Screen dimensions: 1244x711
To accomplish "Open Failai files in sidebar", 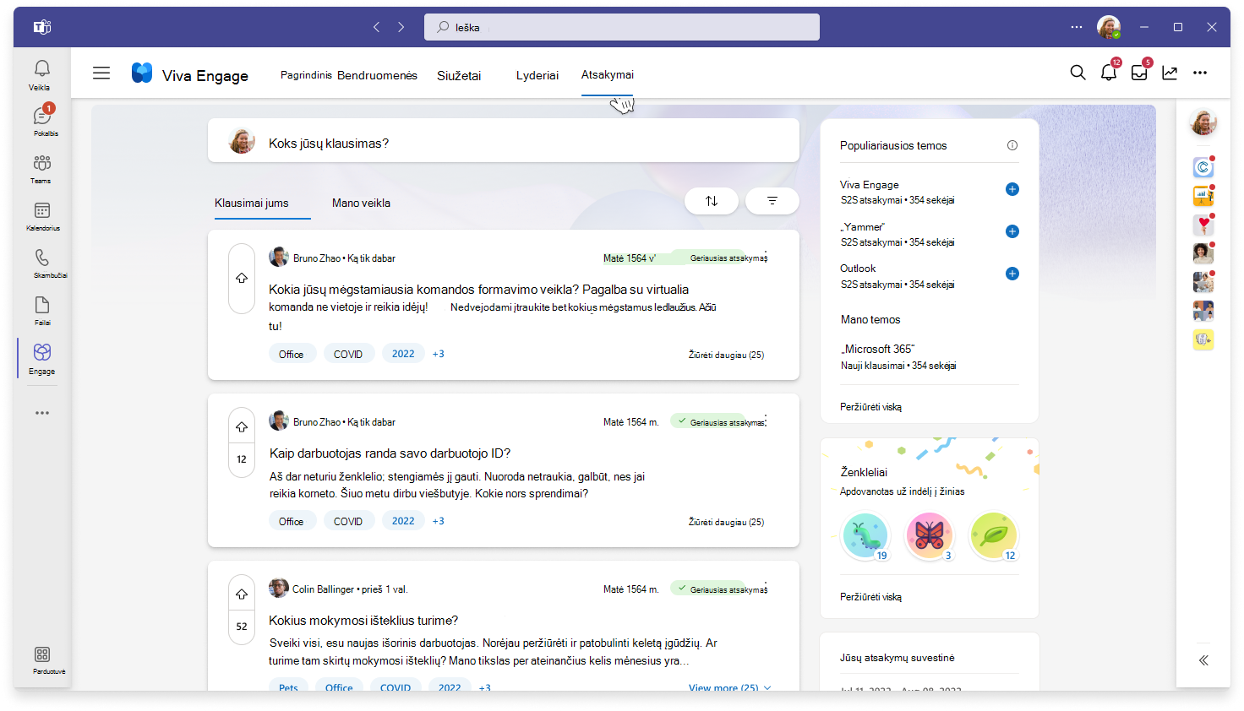I will tap(42, 310).
